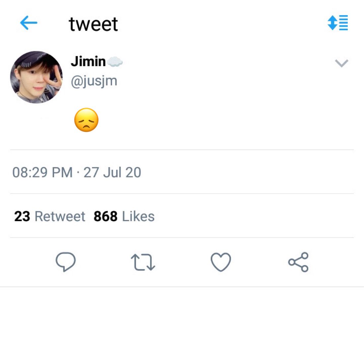Go back with the blue arrow
This screenshot has width=364, height=358.
point(29,23)
